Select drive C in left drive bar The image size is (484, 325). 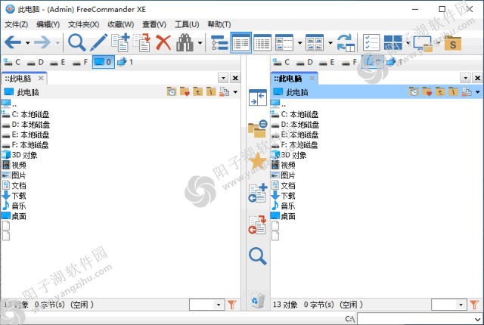click(x=12, y=62)
